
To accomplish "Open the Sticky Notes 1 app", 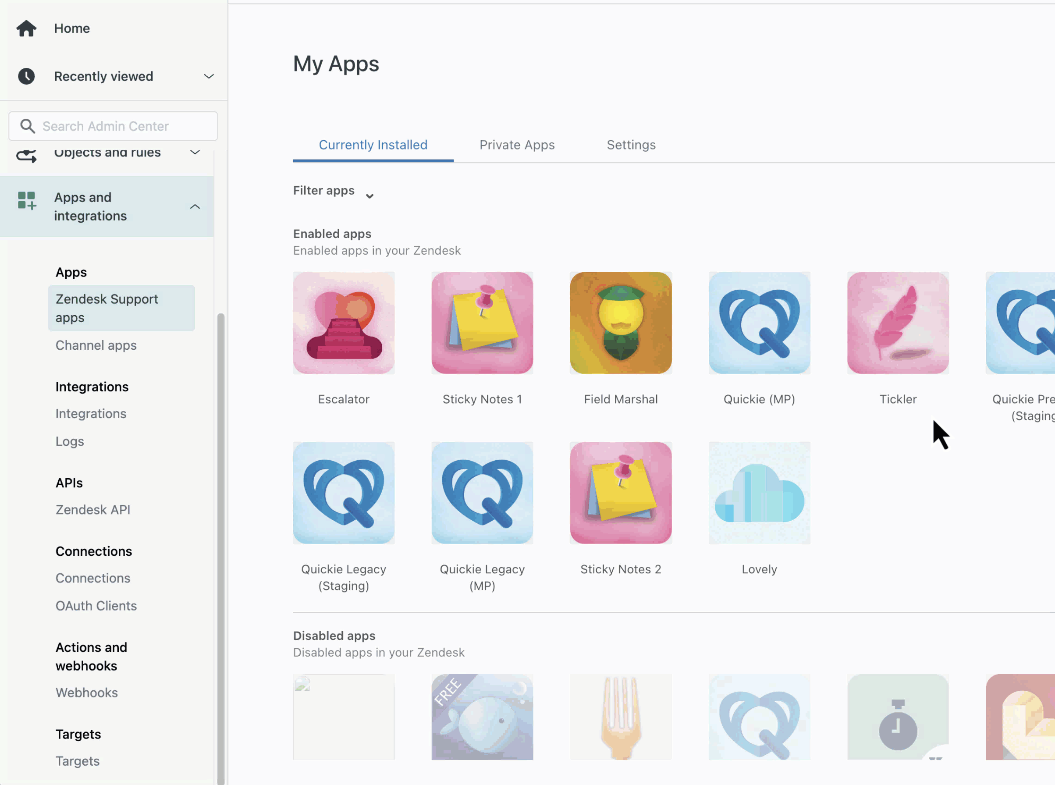I will pos(482,323).
